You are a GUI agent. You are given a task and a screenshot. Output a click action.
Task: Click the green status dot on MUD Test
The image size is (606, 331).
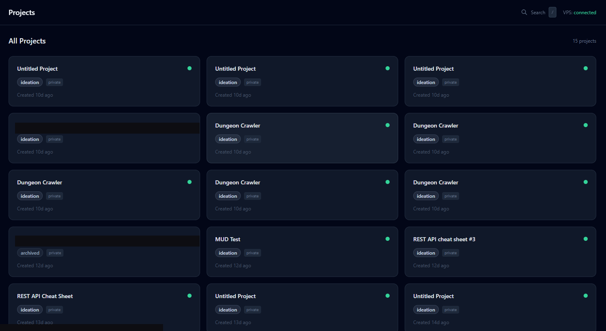pyautogui.click(x=388, y=239)
